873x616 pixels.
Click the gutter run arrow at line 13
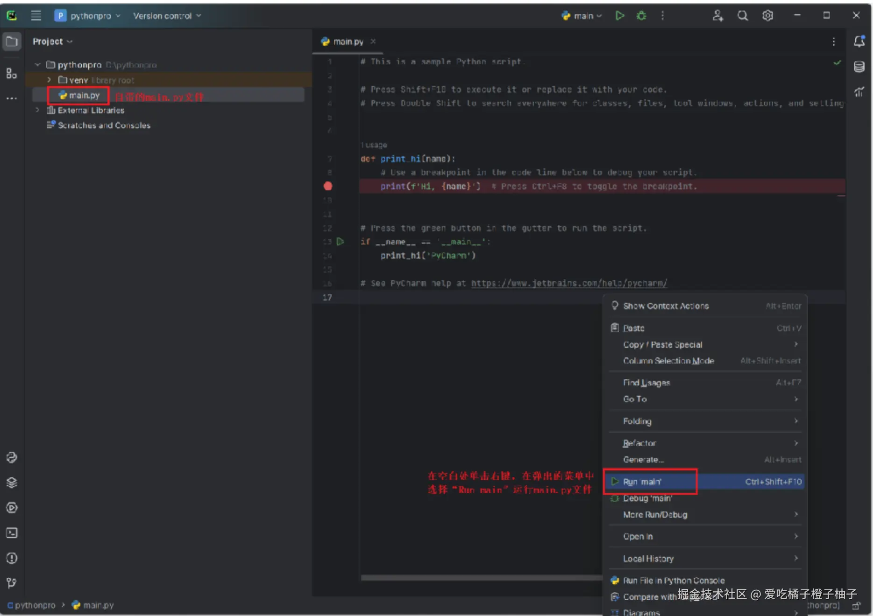341,241
